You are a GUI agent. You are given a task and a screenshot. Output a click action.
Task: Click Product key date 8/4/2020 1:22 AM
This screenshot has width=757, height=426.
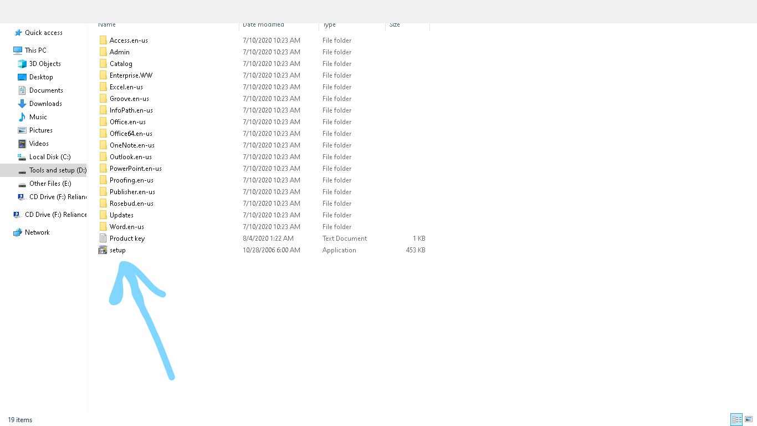(x=268, y=239)
